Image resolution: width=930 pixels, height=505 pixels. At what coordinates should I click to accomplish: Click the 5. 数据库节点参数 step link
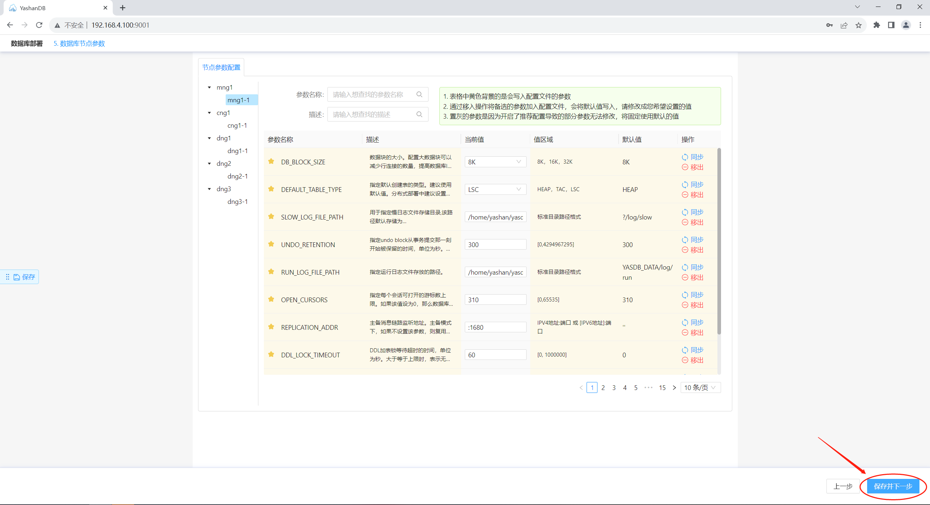pyautogui.click(x=79, y=44)
